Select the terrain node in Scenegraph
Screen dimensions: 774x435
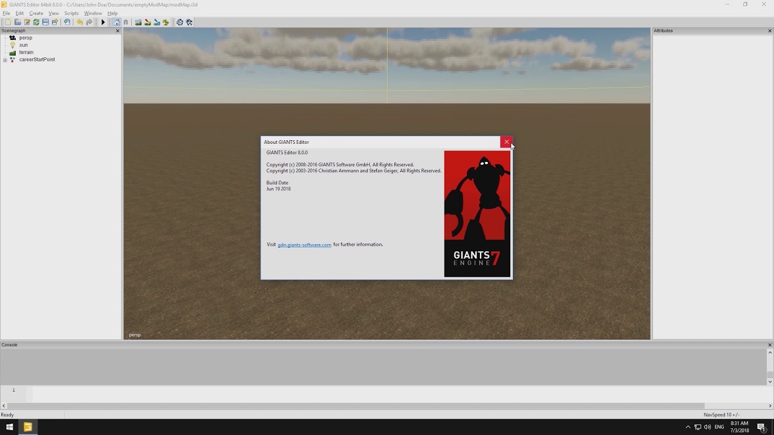coord(26,52)
